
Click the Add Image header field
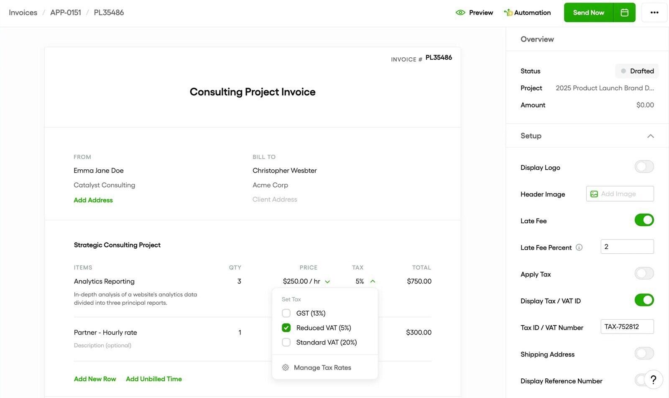click(x=620, y=194)
